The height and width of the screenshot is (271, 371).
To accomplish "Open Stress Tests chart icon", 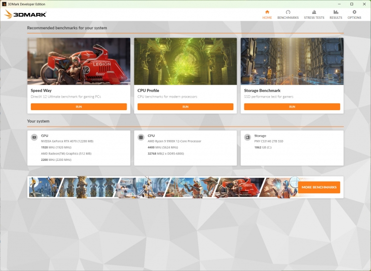I will click(x=314, y=12).
